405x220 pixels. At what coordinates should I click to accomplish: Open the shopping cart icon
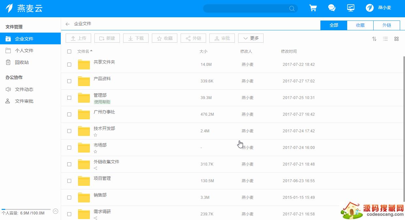tap(313, 8)
